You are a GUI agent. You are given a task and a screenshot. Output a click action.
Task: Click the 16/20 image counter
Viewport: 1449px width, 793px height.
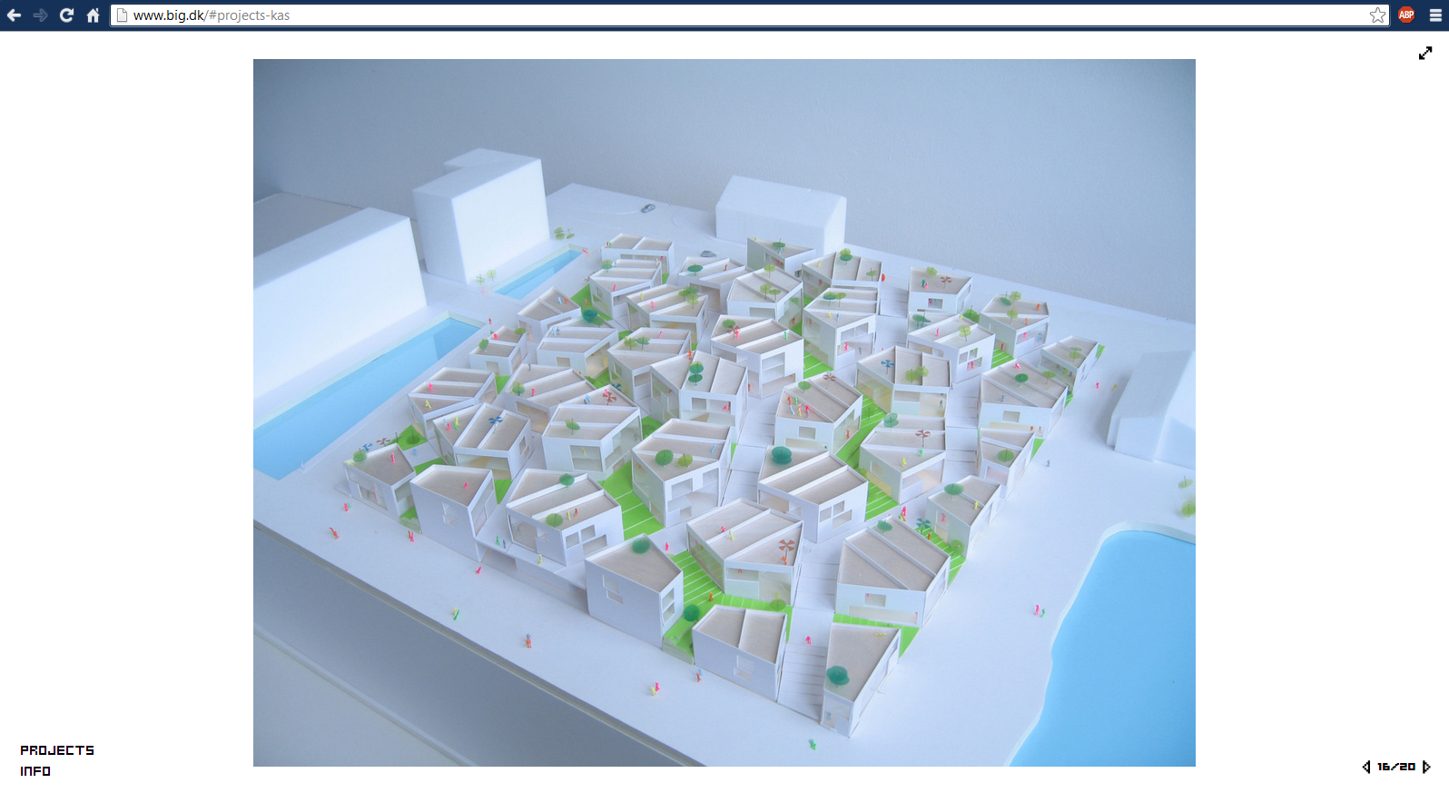click(x=1396, y=767)
